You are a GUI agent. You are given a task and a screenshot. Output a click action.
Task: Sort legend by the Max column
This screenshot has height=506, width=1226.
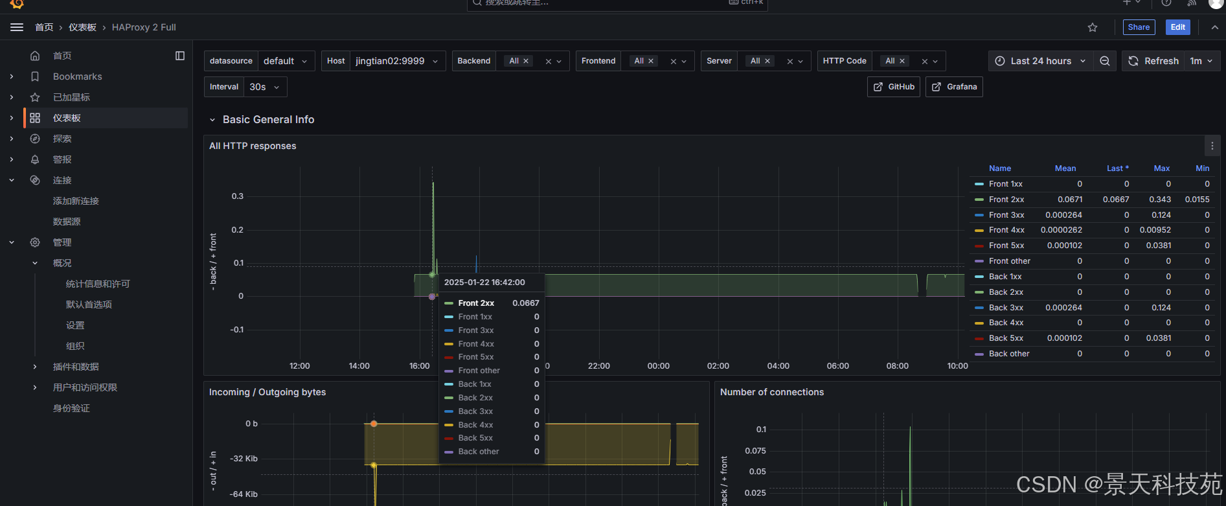pos(1162,168)
